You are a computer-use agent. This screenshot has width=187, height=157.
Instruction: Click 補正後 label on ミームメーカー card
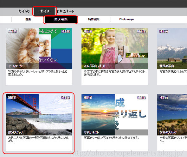(x=66, y=31)
